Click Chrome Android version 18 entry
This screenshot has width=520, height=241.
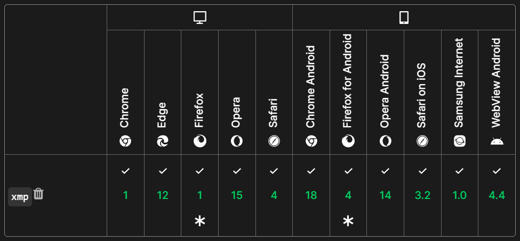311,195
